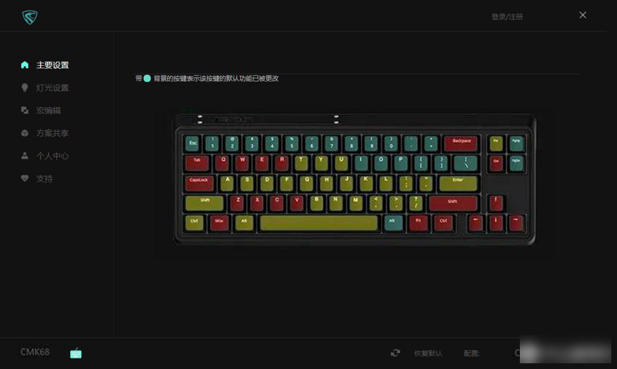
Task: Open the 宏编辑 macro editor icon
Action: click(25, 110)
